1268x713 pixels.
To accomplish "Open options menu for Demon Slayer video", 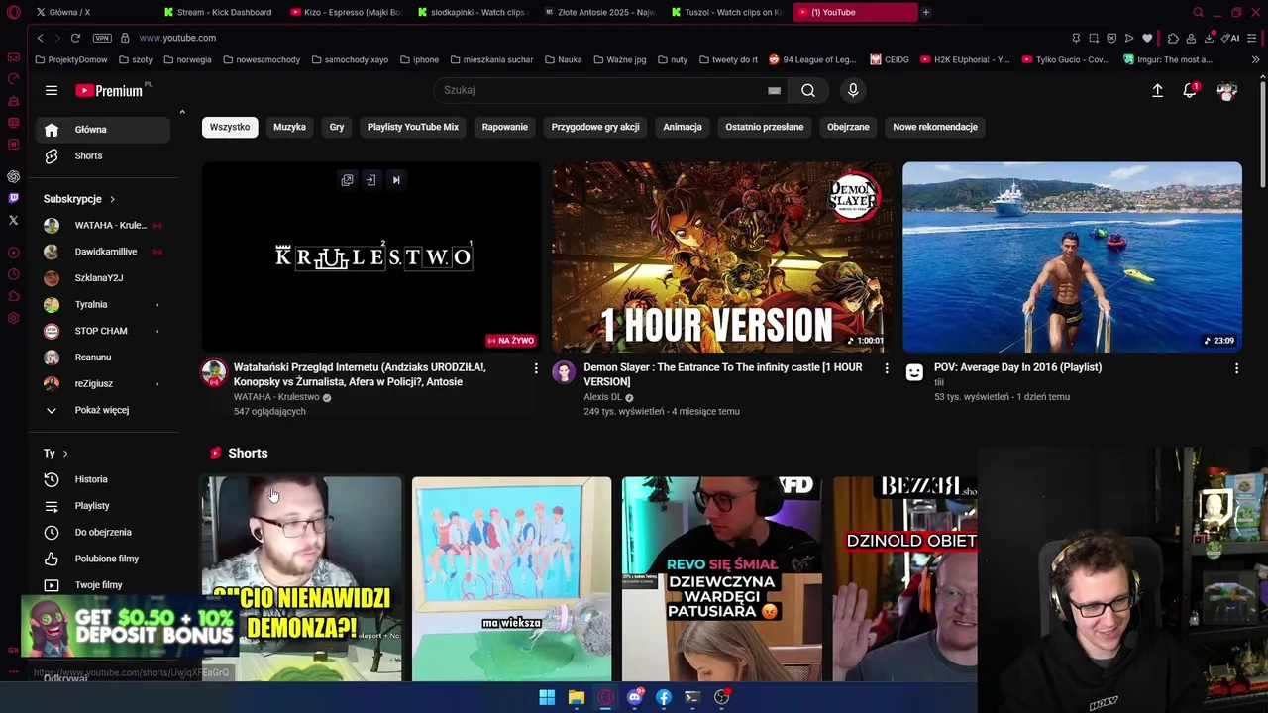I will (887, 368).
